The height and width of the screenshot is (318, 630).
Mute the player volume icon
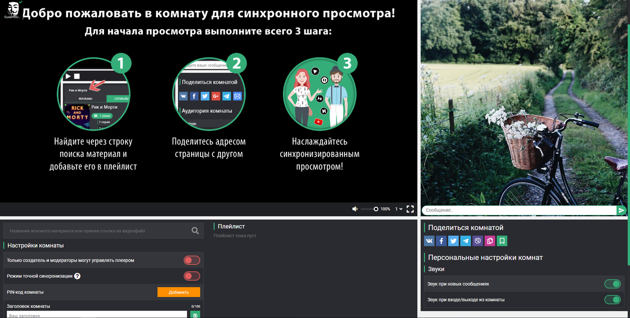click(355, 209)
